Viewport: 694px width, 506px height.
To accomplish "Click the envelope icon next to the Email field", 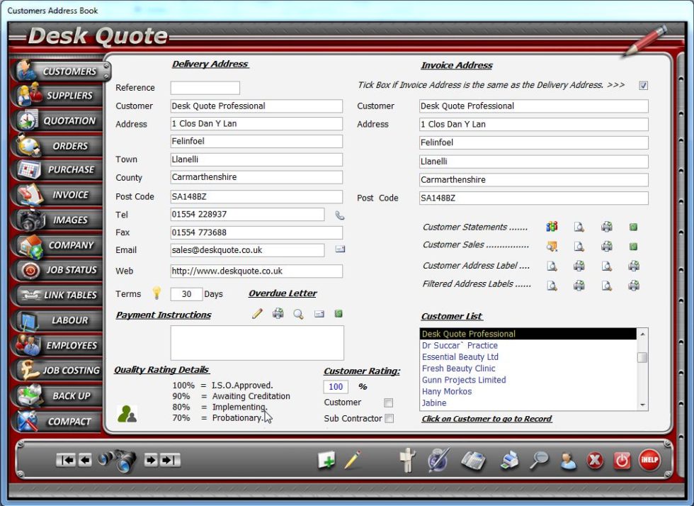I will click(x=340, y=249).
